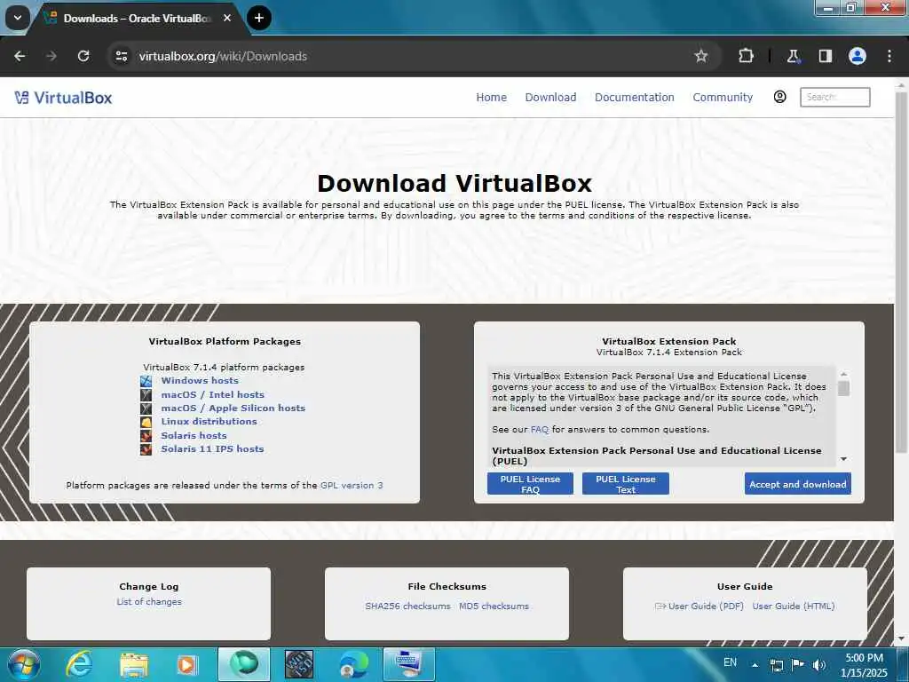Open the SHA256 checksums link
Screen dimensions: 909x682
tap(407, 606)
